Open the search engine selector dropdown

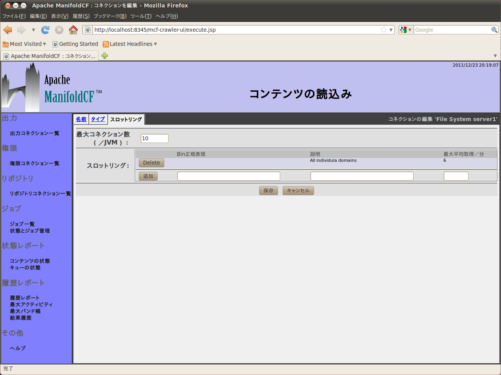coord(406,30)
